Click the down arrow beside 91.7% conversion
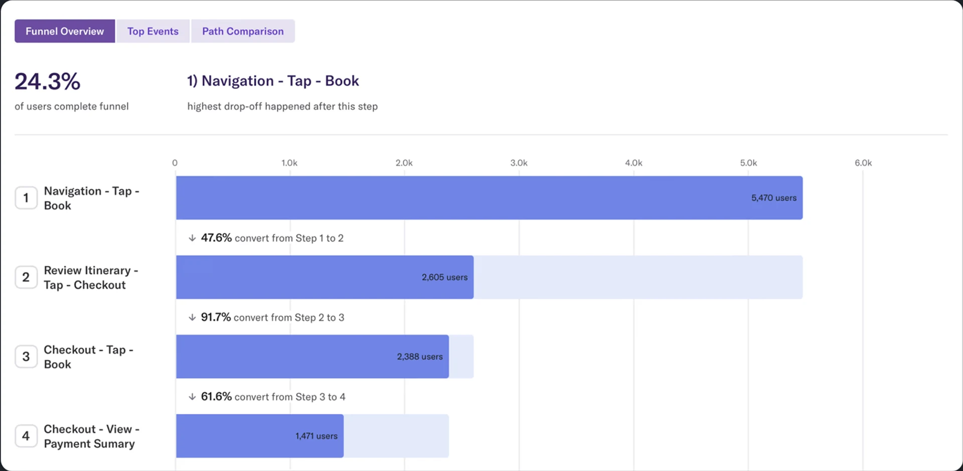Image resolution: width=963 pixels, height=471 pixels. [192, 318]
